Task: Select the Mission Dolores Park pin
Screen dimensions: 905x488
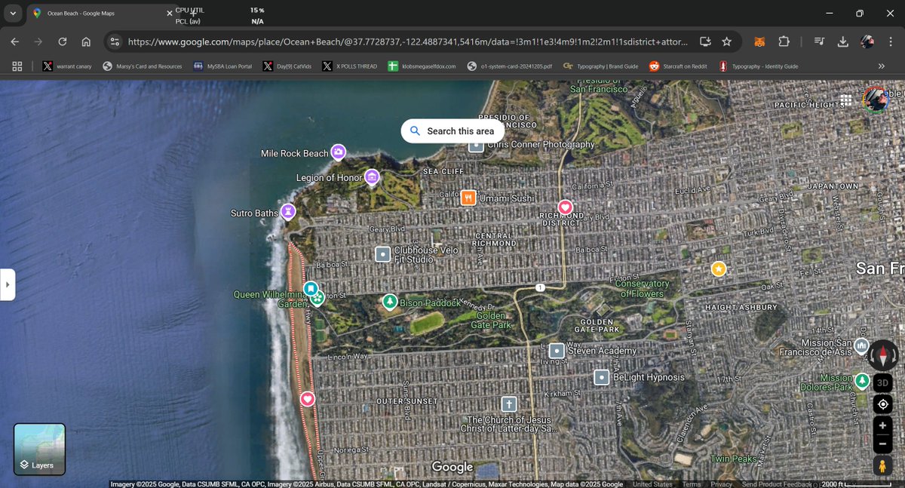Action: tap(862, 380)
